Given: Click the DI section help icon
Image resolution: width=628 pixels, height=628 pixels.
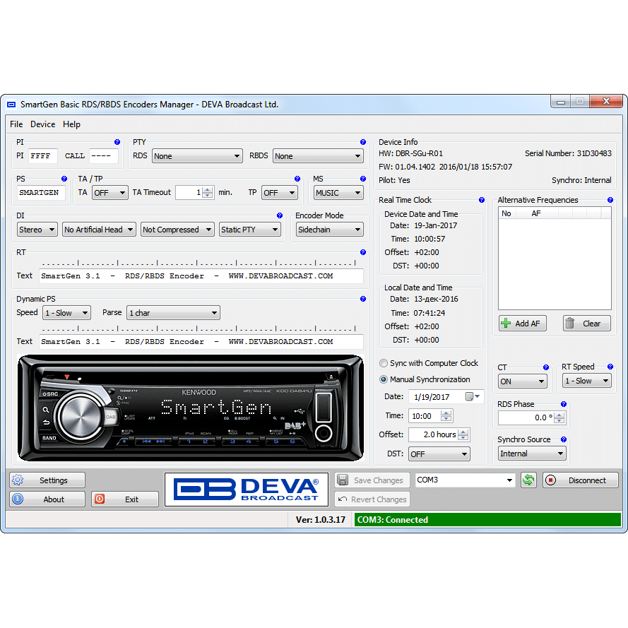Looking at the screenshot, I should (x=280, y=215).
